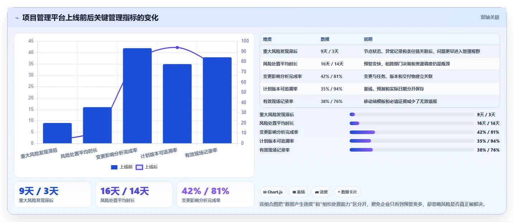514x222 pixels.
Task: Click the 风险处置平均时长 progress bar
Action: (x=412, y=123)
